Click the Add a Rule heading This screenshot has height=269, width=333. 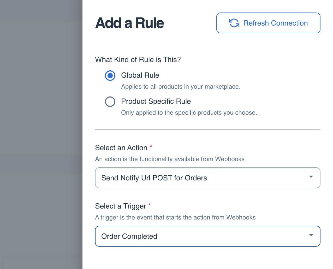tap(130, 23)
